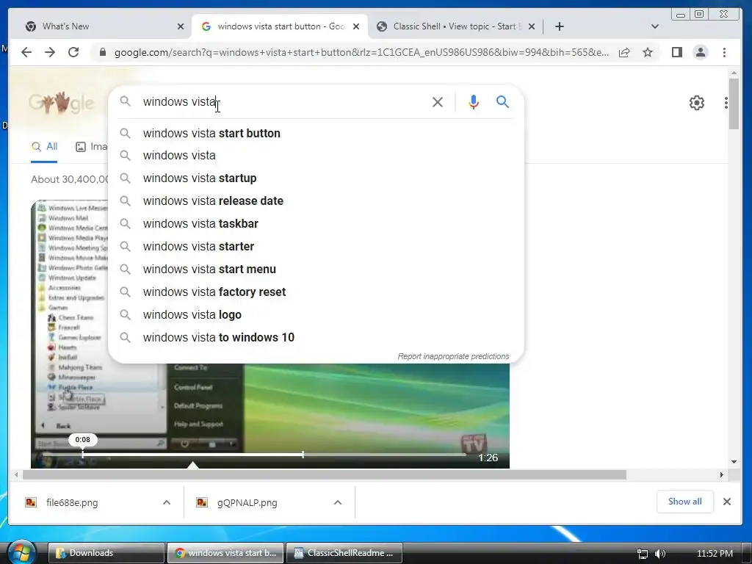Choose suggestion windows vista starter
752x564 pixels.
pos(316,247)
